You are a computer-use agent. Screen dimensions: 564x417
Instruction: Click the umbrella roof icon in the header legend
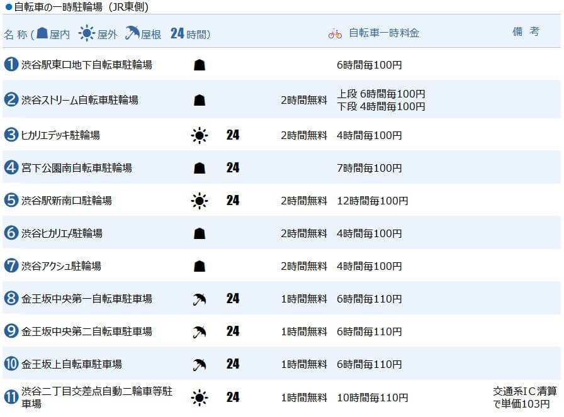coord(132,33)
